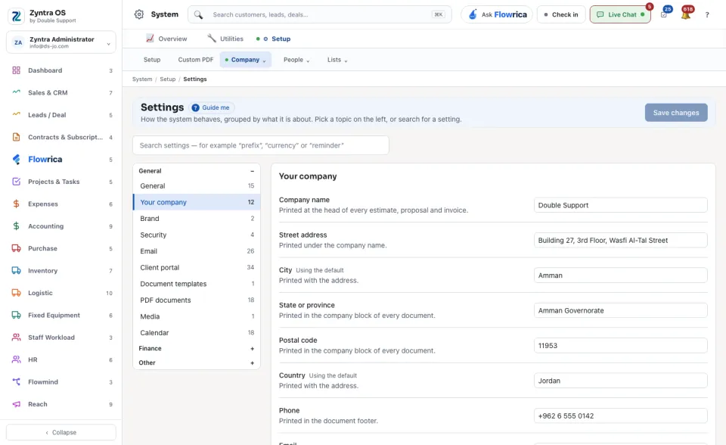Switch to the Utilities tab
This screenshot has height=445, width=726.
click(225, 39)
